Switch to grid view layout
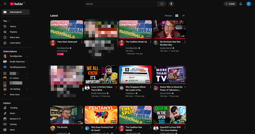Screen dimensions: 255x134 coord(177,16)
